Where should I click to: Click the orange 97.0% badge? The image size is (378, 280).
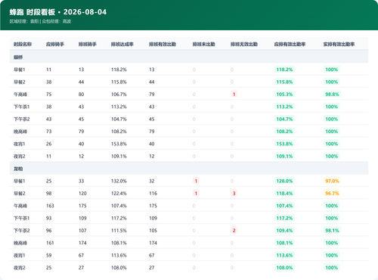click(x=332, y=181)
